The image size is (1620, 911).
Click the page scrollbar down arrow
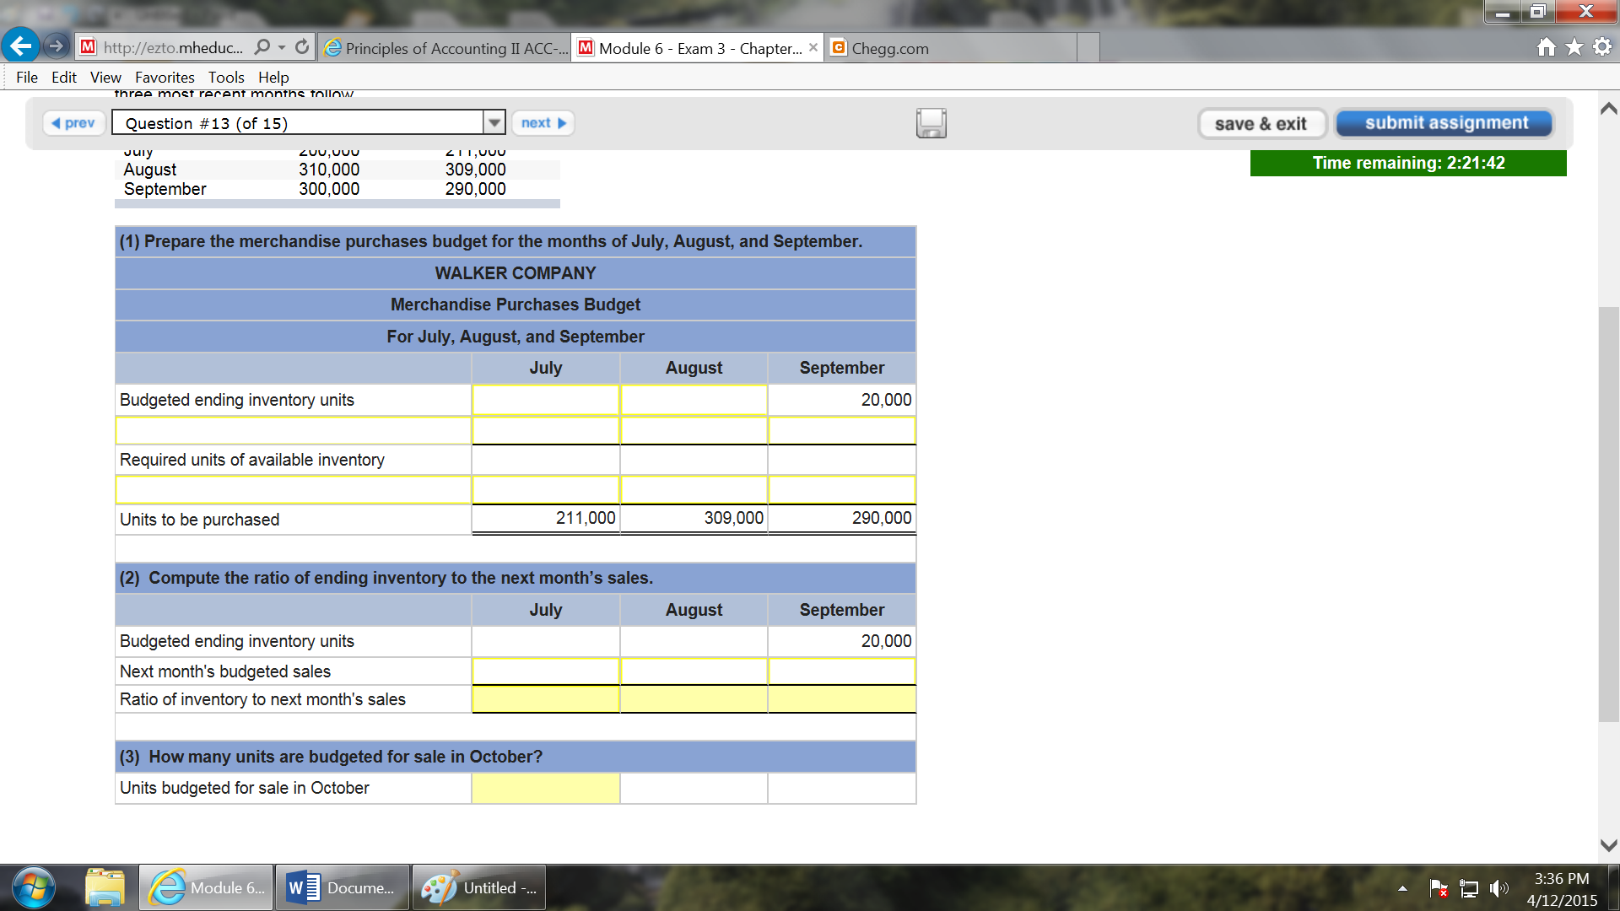pos(1609,845)
